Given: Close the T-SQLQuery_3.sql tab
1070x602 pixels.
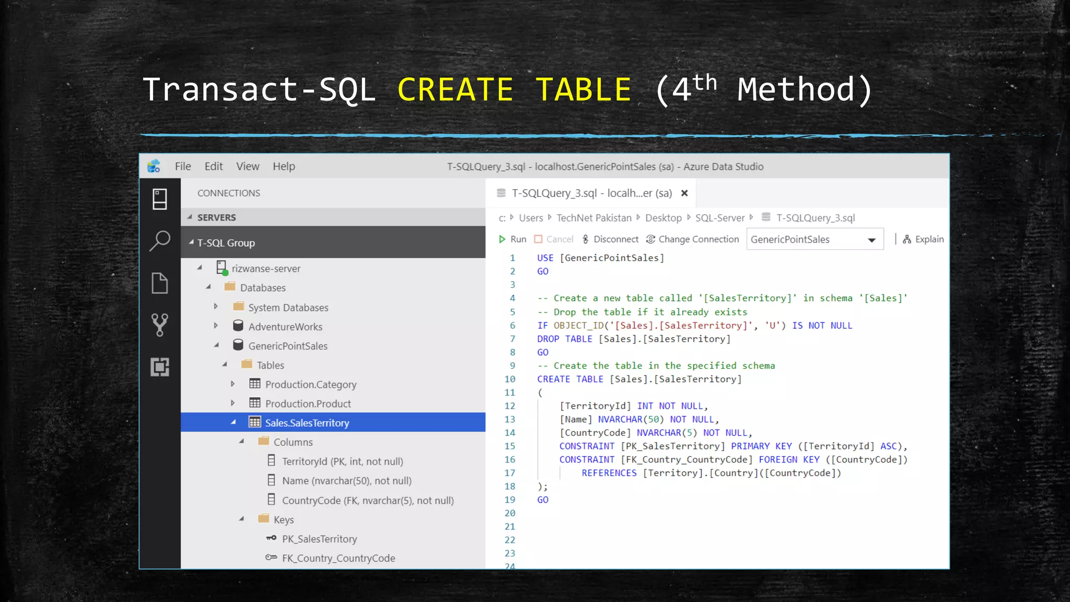Looking at the screenshot, I should click(684, 193).
